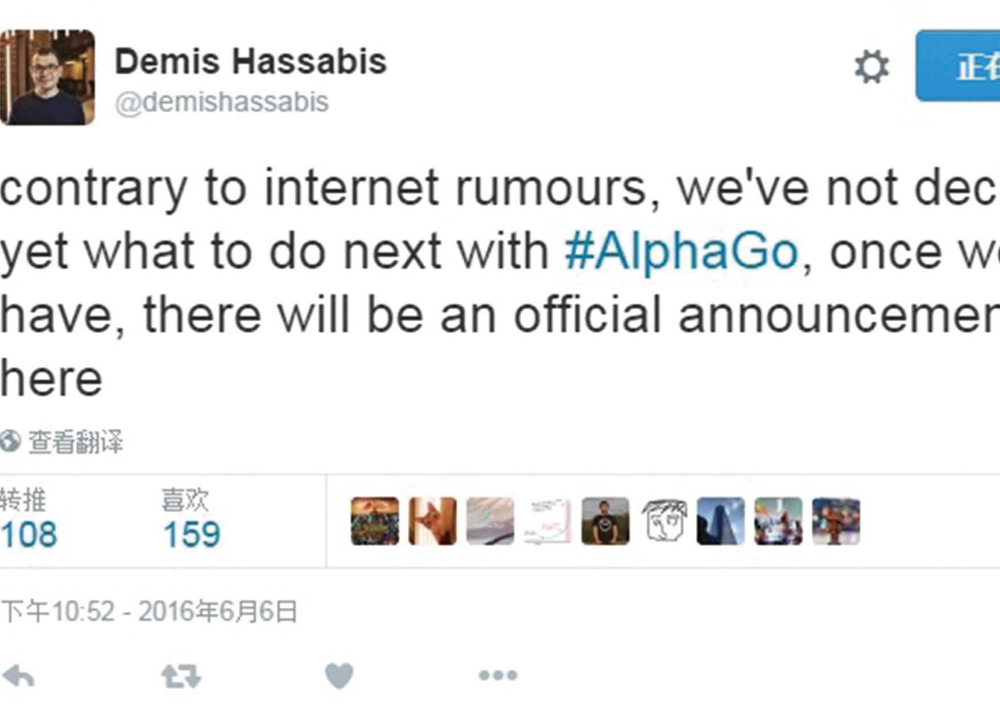
Task: Open the #AlphaGo hashtag link
Action: [681, 251]
